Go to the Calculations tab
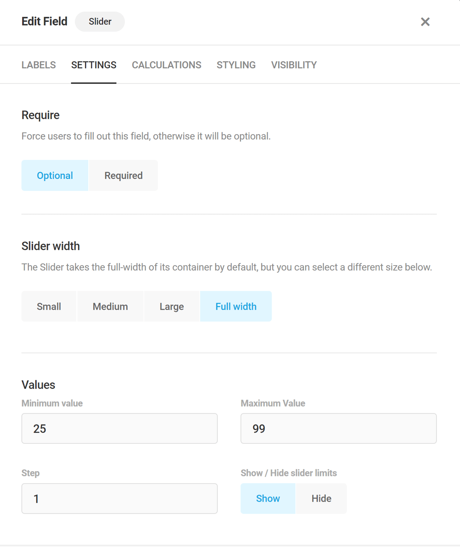 [x=166, y=65]
